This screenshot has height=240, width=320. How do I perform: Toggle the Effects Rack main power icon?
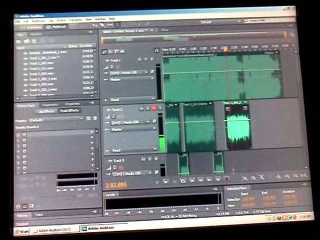18,206
